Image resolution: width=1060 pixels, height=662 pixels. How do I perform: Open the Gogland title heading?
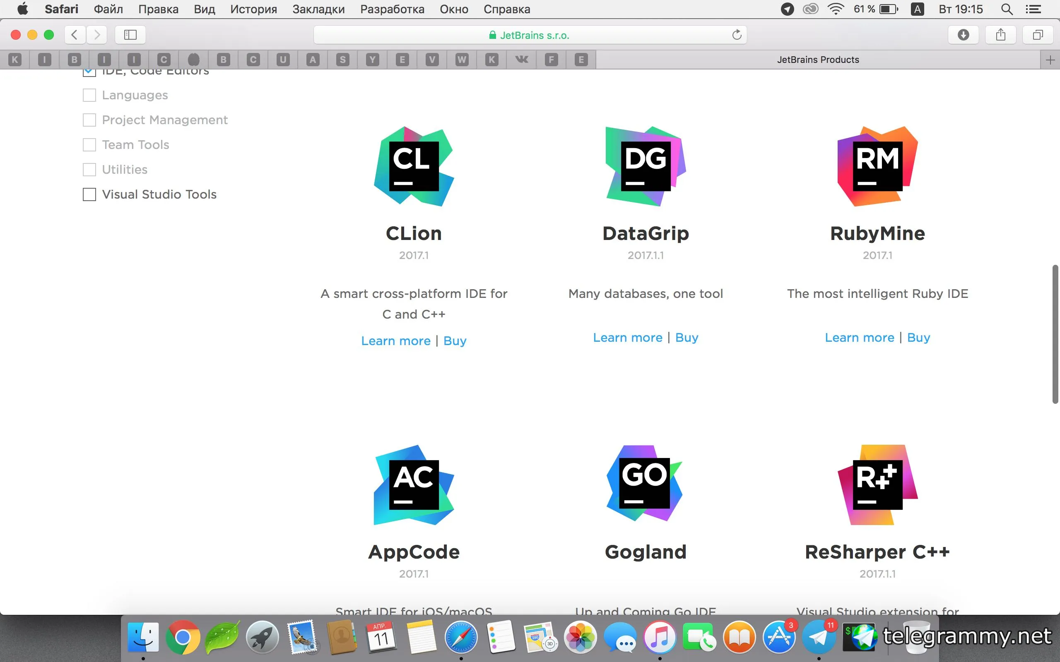click(646, 552)
